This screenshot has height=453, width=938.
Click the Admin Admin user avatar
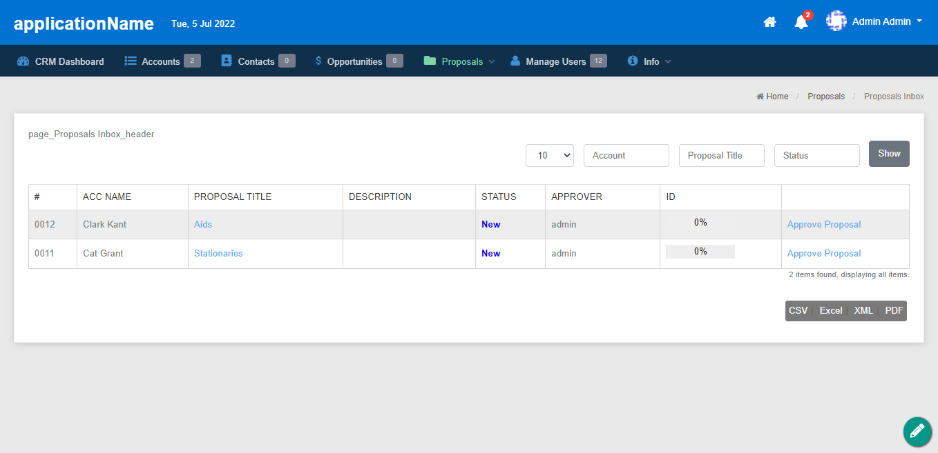tap(836, 21)
